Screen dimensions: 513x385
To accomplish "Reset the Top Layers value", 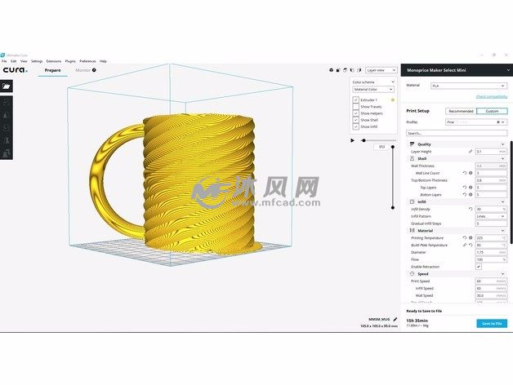I will [x=465, y=188].
